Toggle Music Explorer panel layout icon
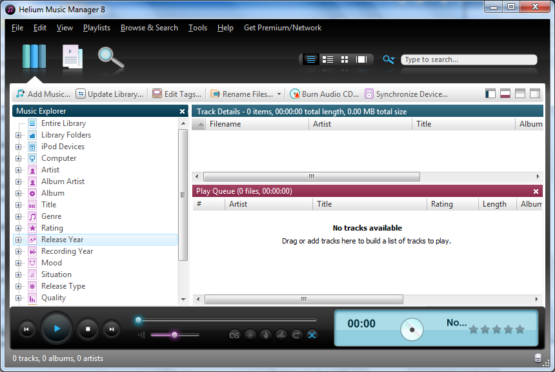Screen dimensions: 555x372 click(490, 94)
